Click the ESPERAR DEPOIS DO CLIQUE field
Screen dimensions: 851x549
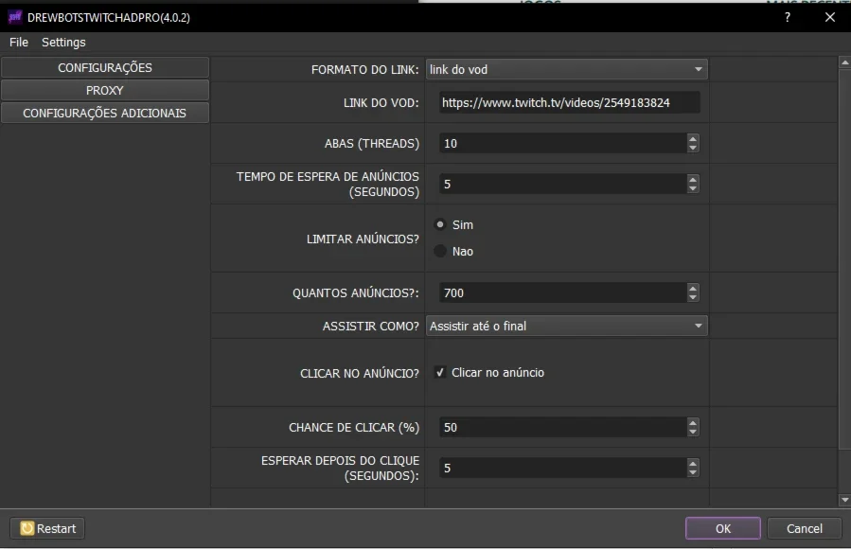pyautogui.click(x=563, y=469)
